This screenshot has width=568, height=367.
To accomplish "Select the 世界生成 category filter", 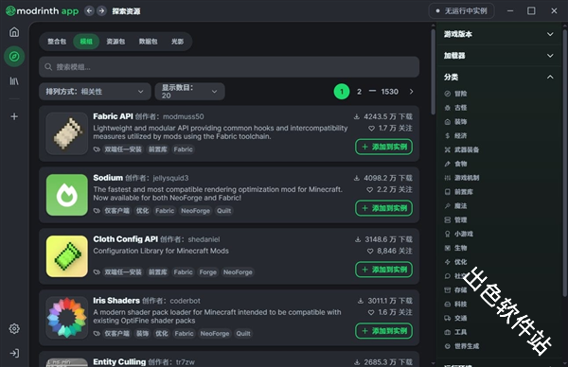I will coord(462,346).
